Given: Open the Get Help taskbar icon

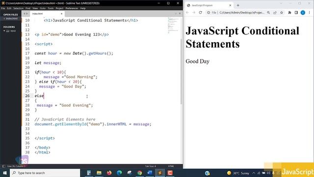Looking at the screenshot, I should 207,173.
